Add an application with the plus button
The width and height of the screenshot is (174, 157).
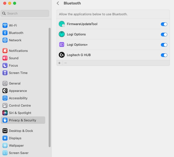60,63
